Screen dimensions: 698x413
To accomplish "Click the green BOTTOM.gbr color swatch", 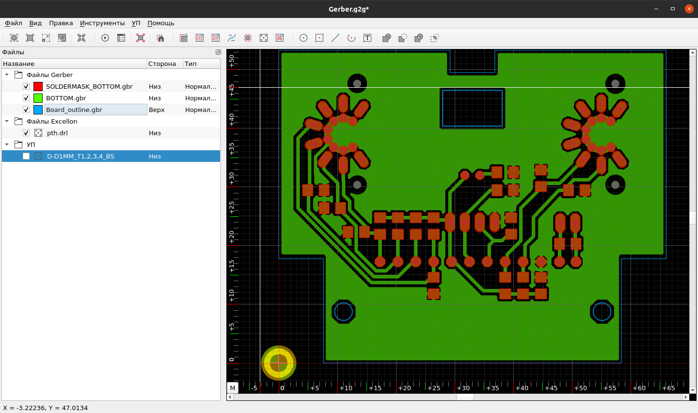I will [38, 98].
